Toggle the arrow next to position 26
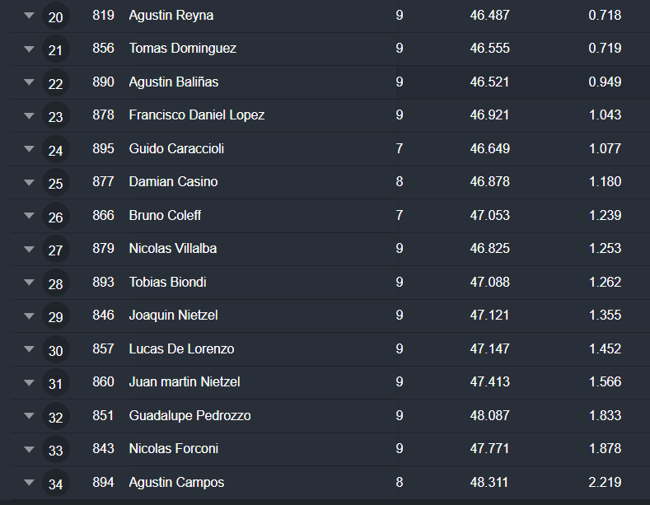Image resolution: width=650 pixels, height=505 pixels. (30, 216)
